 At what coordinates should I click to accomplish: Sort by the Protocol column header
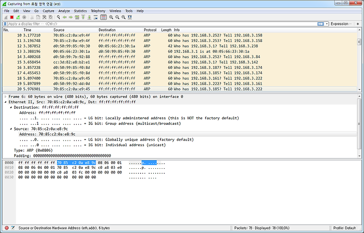coord(151,30)
